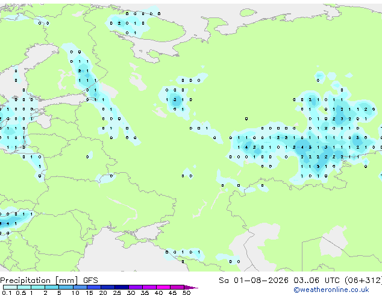Click the 25–30 mm darkest navy swatch

click(x=122, y=287)
